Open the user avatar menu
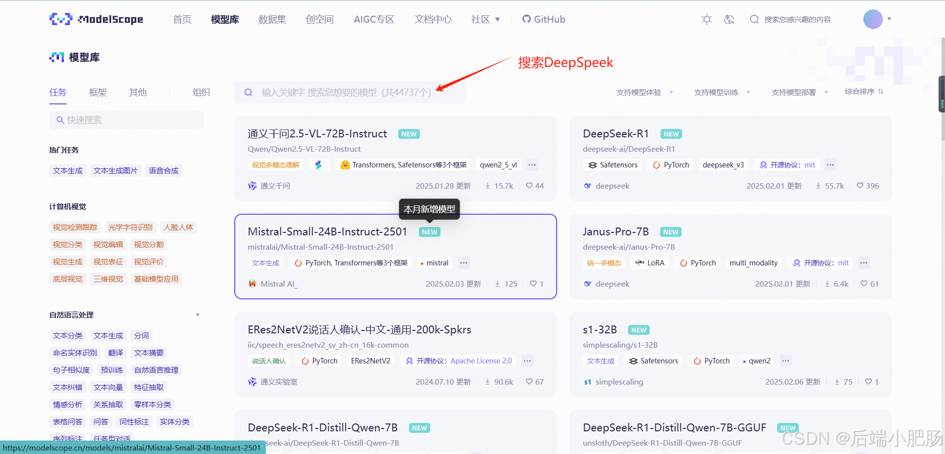The image size is (945, 454). [873, 19]
